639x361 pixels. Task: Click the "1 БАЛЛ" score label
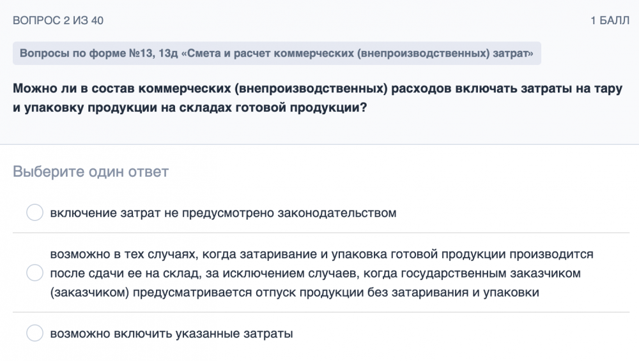point(610,21)
